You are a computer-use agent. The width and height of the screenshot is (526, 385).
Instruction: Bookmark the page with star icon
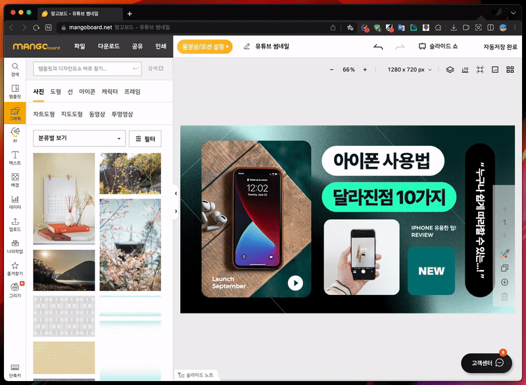[x=350, y=28]
